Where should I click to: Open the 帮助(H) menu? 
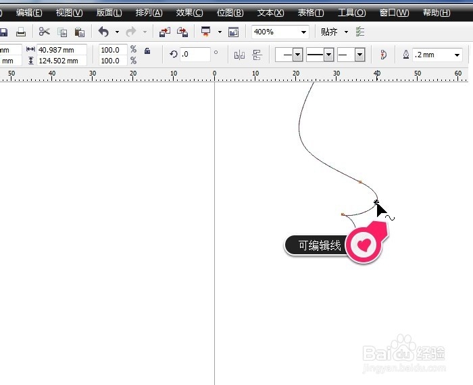437,13
